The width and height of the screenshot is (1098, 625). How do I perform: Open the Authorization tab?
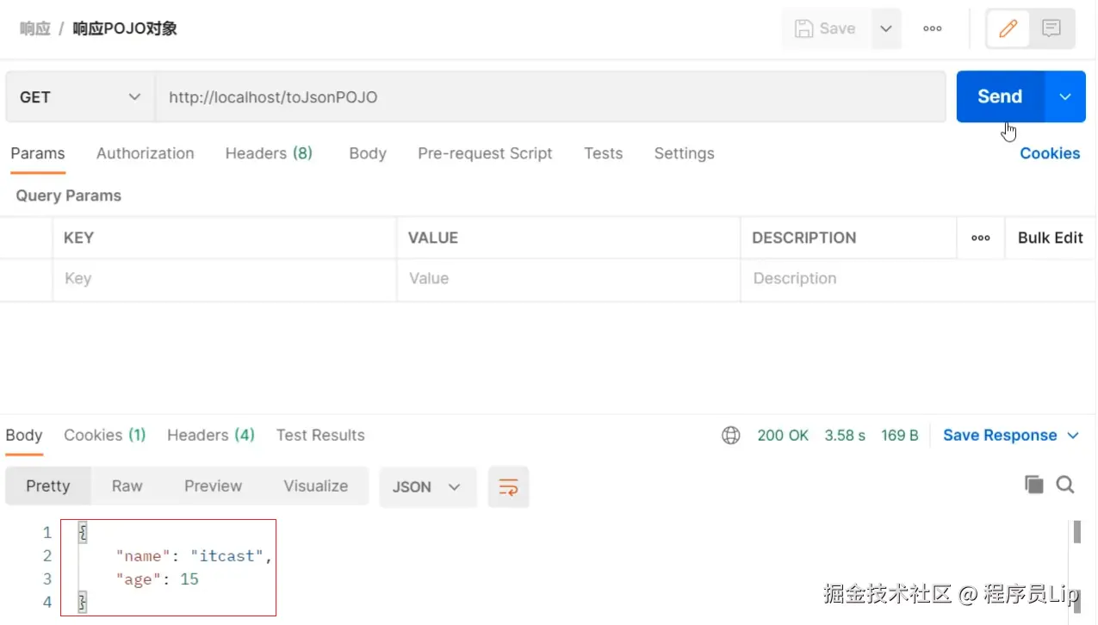coord(145,153)
